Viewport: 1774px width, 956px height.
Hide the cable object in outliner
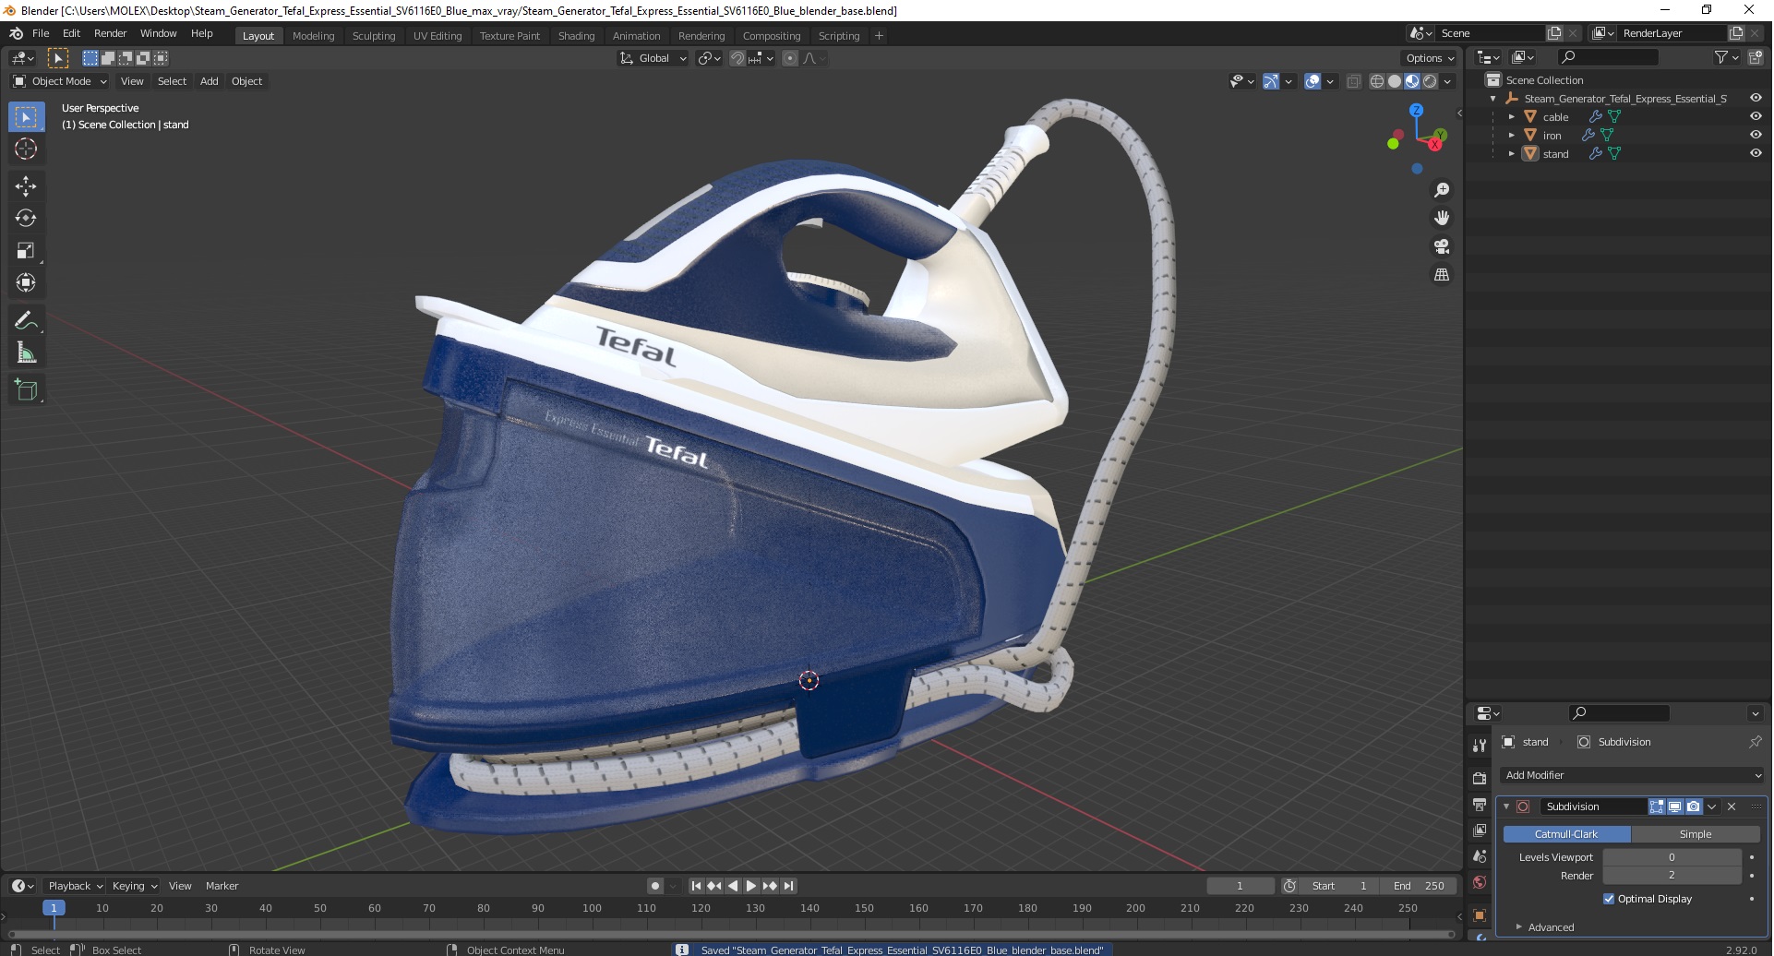click(x=1756, y=117)
